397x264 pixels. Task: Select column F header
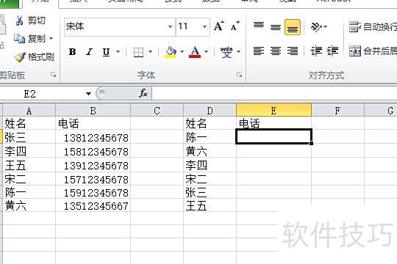pos(337,111)
